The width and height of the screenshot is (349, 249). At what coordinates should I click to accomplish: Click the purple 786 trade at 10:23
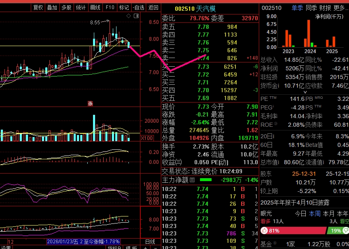[231, 233]
